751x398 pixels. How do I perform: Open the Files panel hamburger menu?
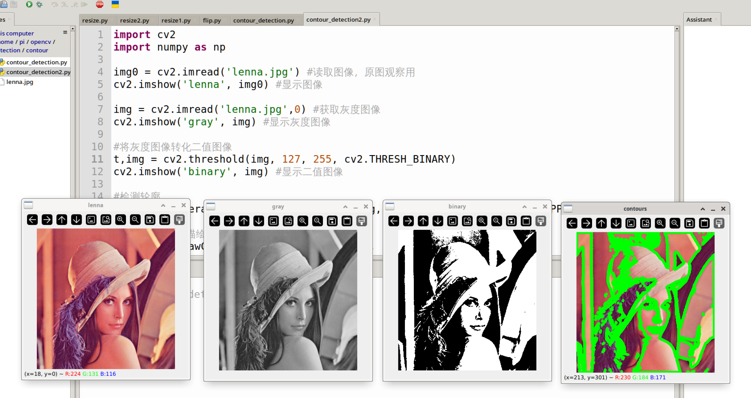[65, 32]
